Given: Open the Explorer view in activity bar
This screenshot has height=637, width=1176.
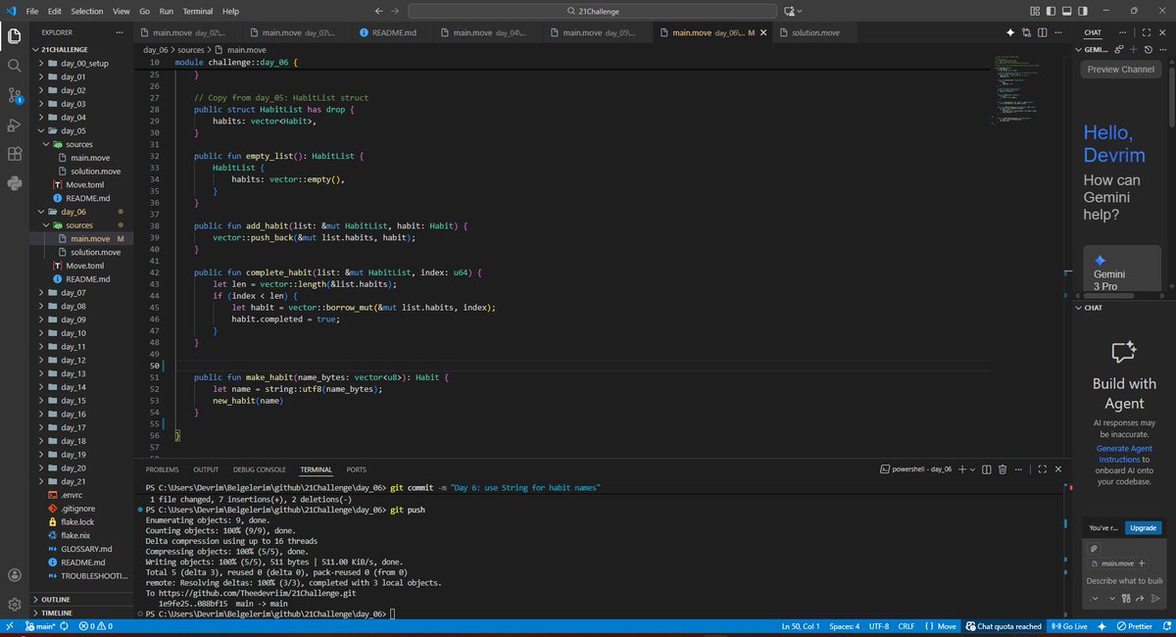Looking at the screenshot, I should [x=15, y=36].
